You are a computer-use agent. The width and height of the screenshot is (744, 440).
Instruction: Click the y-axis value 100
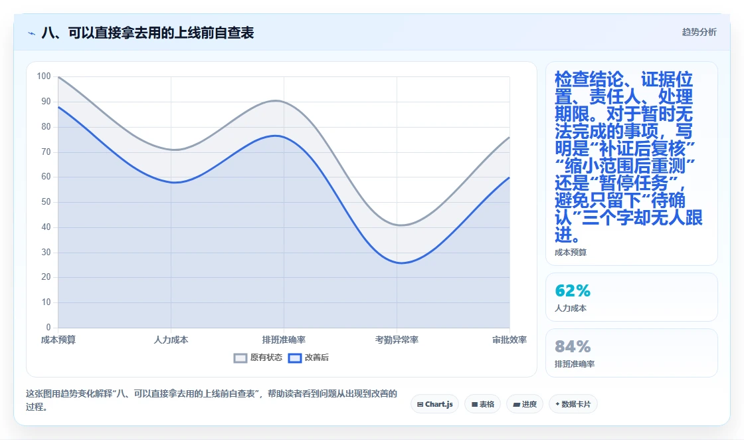(44, 76)
